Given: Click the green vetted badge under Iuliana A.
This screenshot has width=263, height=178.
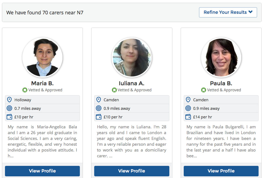Looking at the screenshot, I should pos(114,90).
